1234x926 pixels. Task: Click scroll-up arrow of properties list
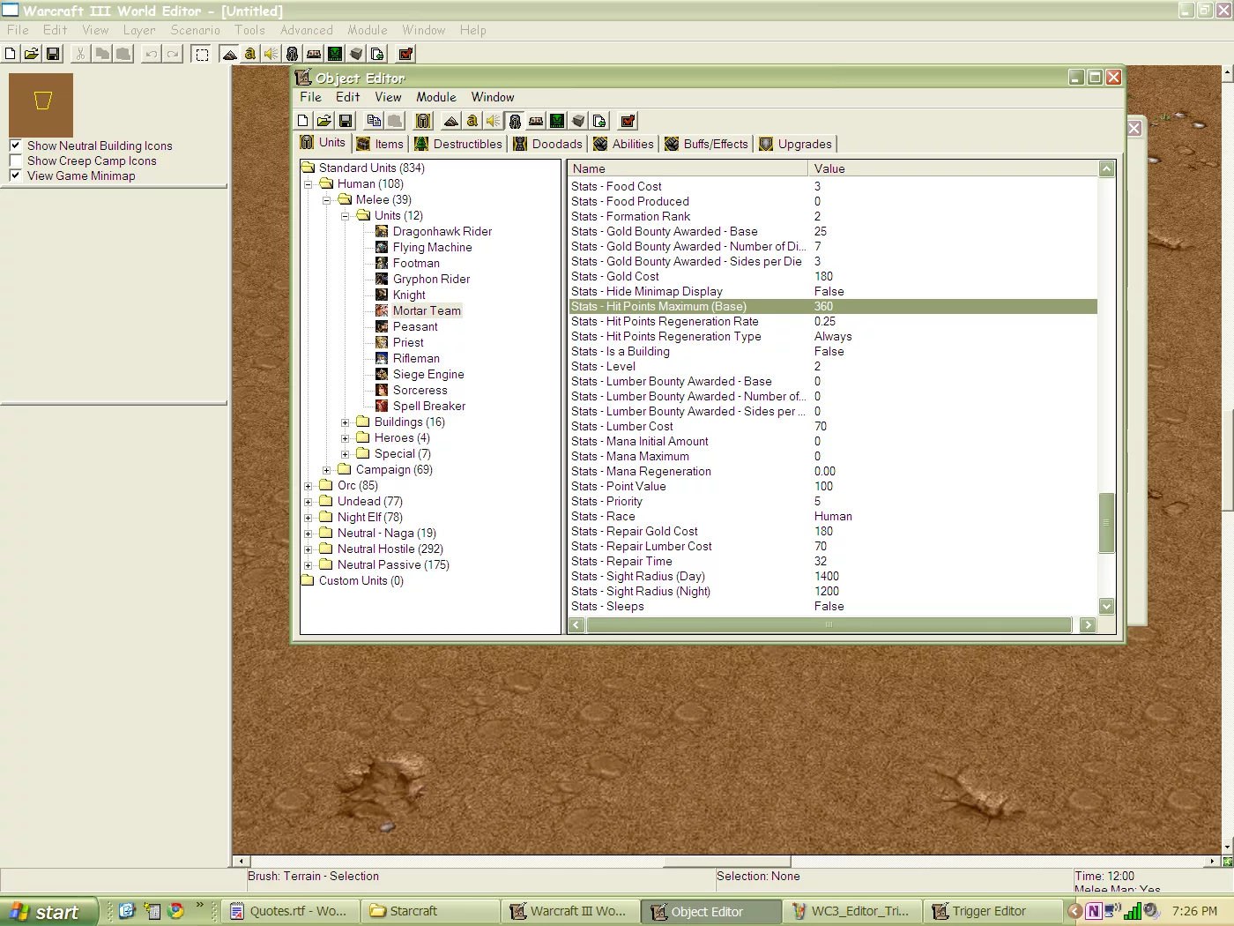(1107, 168)
